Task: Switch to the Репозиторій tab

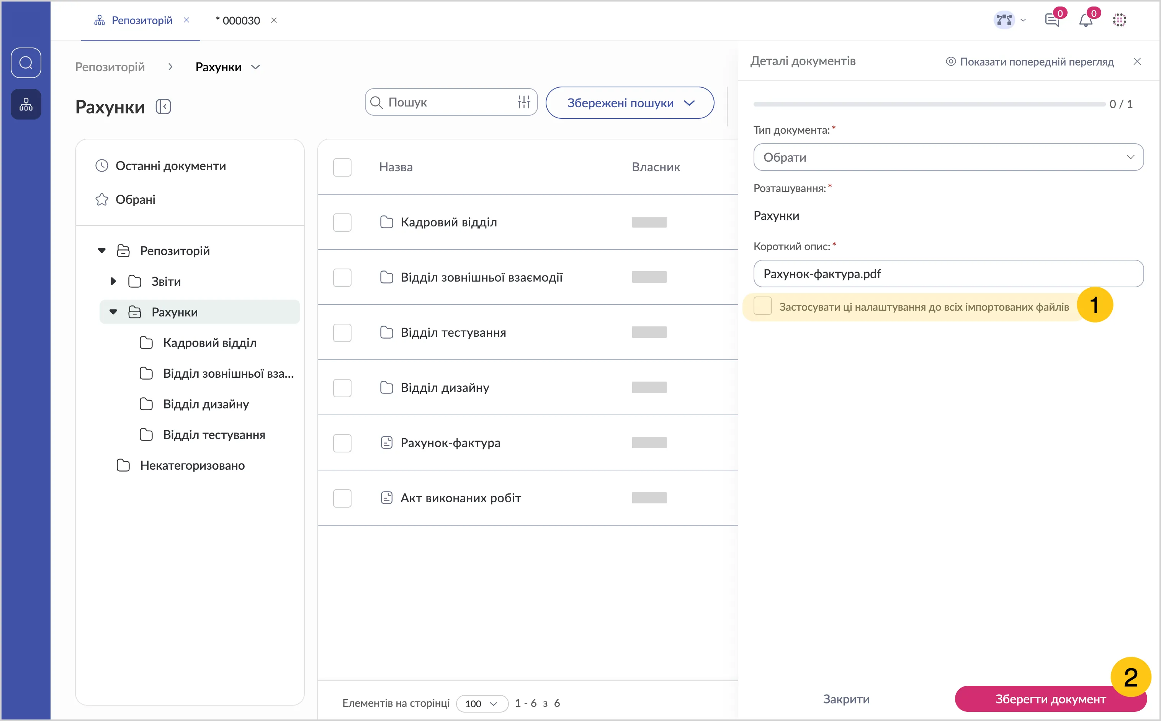Action: click(x=142, y=21)
